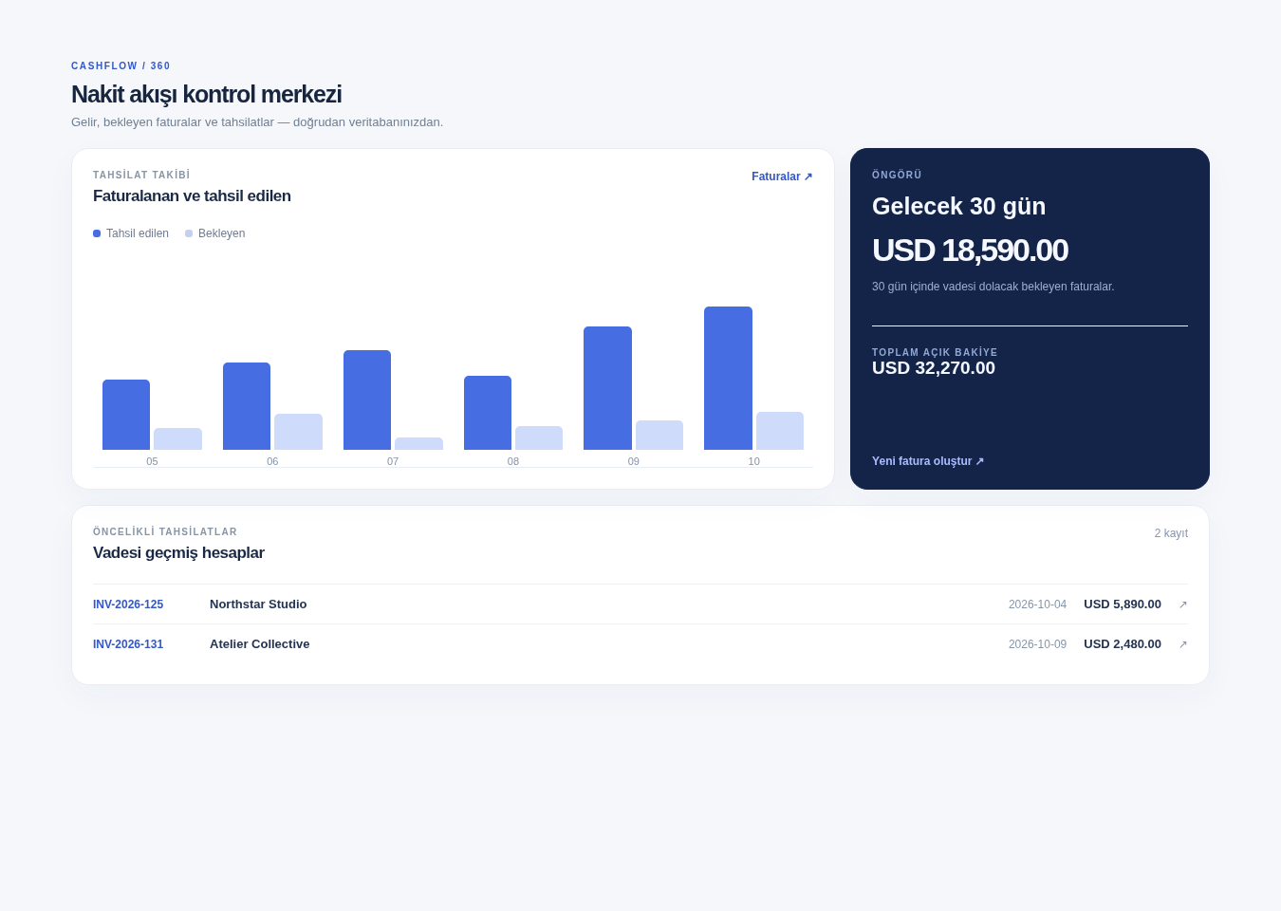
Task: Click the Tahsil edilen legend dot
Action: (97, 233)
